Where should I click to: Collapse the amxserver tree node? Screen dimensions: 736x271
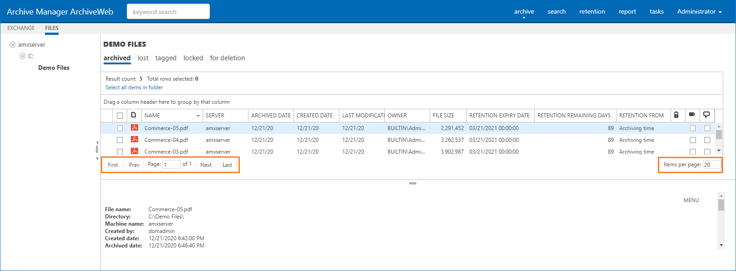[x=13, y=45]
